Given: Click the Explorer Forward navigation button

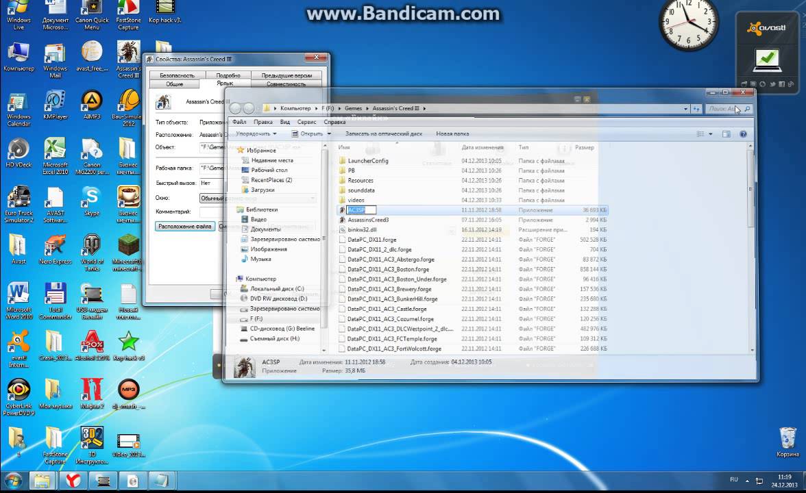Looking at the screenshot, I should pyautogui.click(x=249, y=108).
